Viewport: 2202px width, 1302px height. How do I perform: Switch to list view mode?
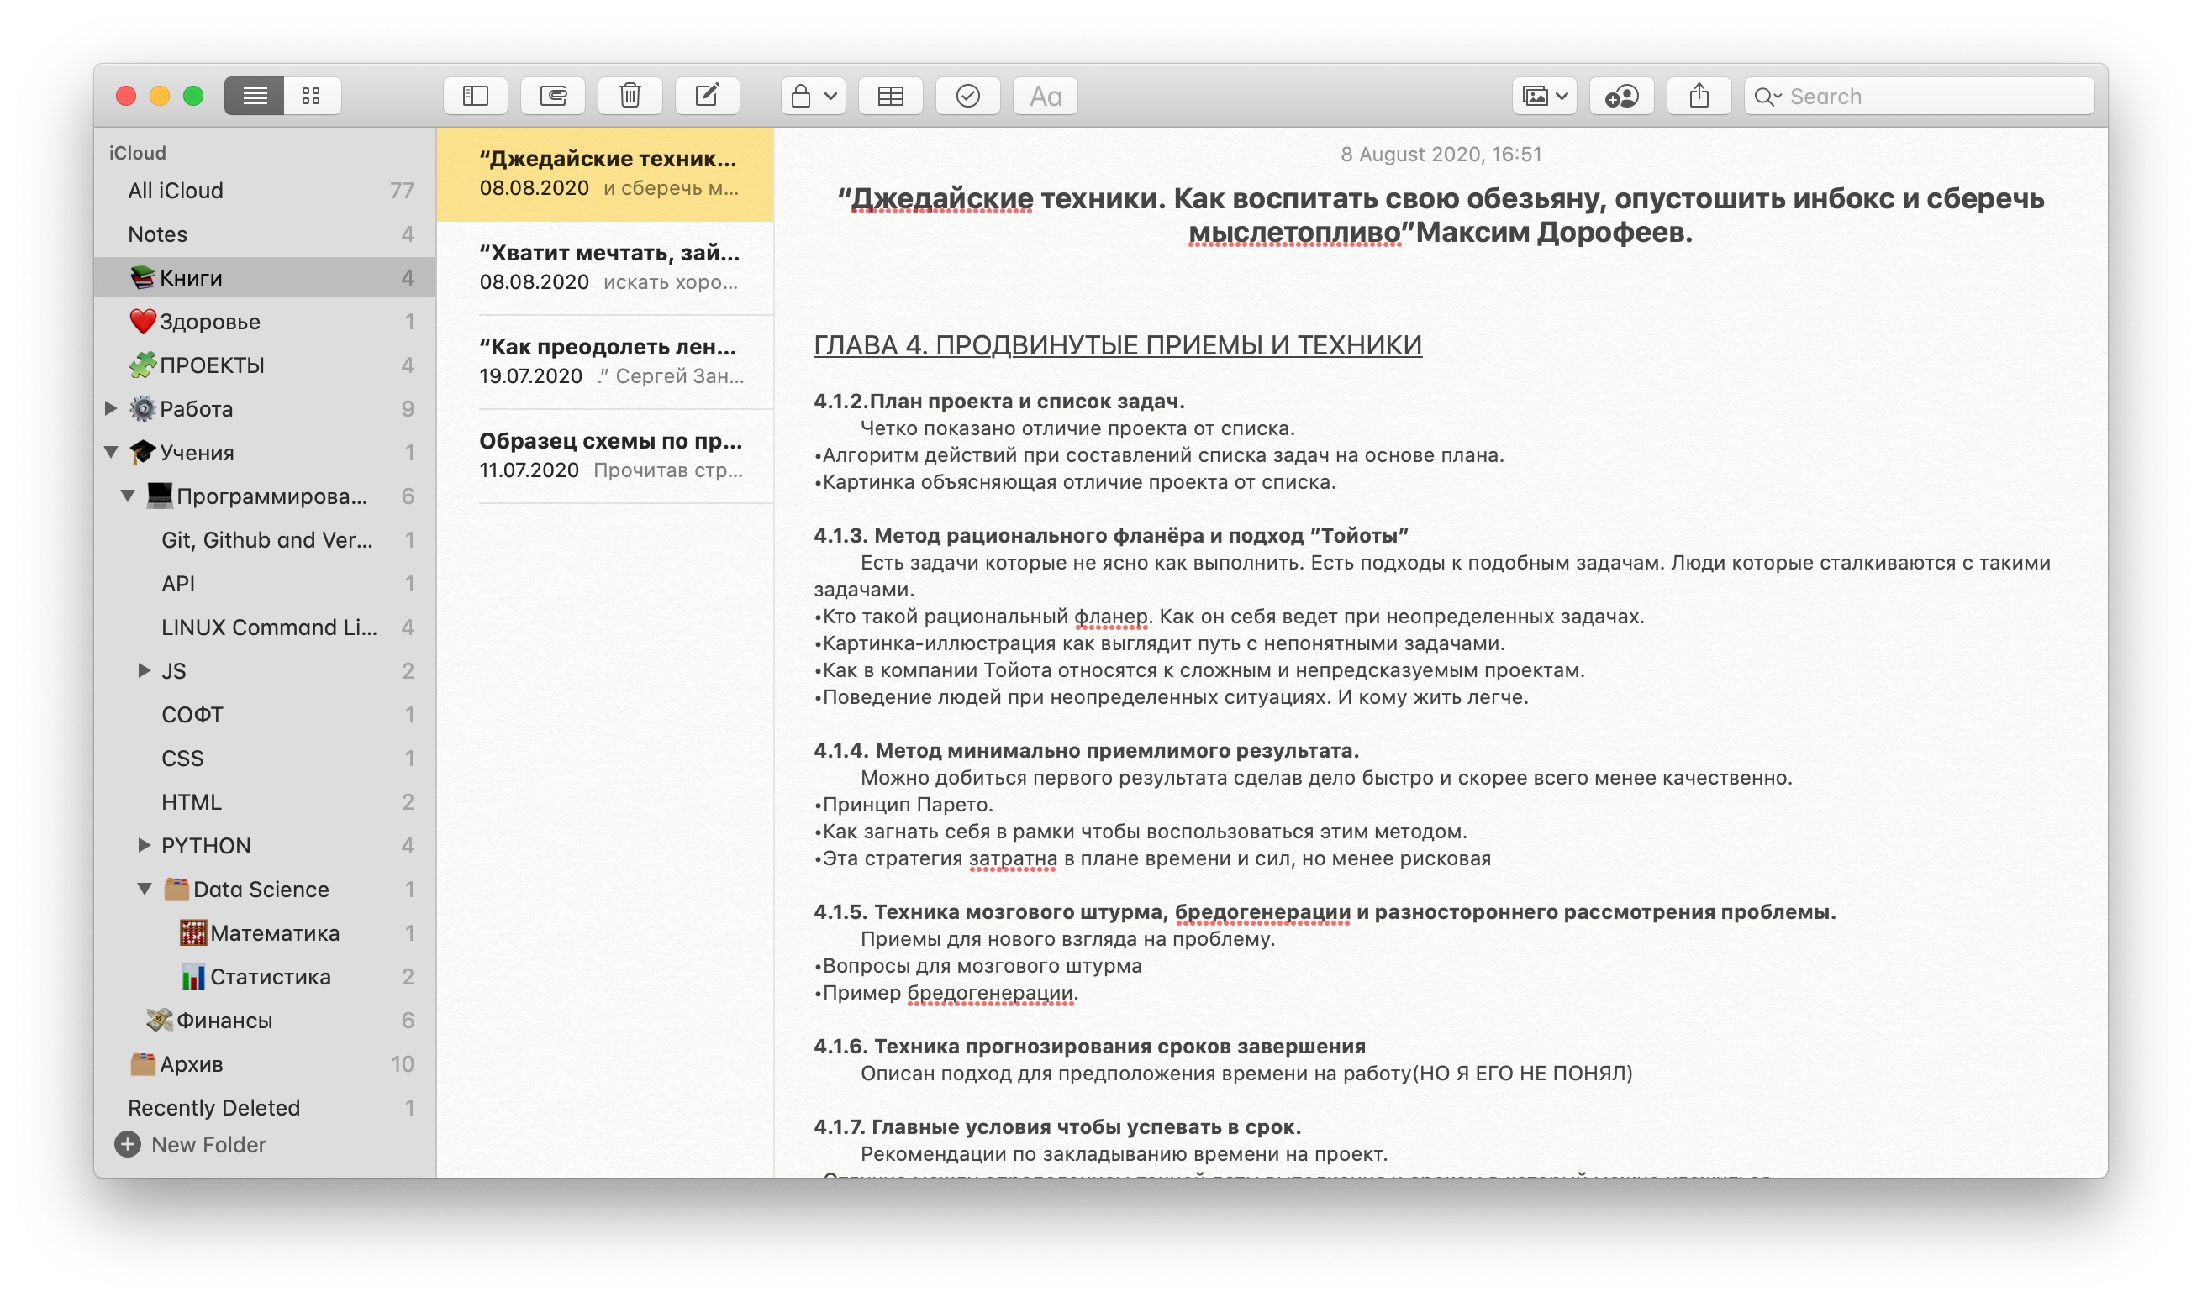click(x=255, y=96)
